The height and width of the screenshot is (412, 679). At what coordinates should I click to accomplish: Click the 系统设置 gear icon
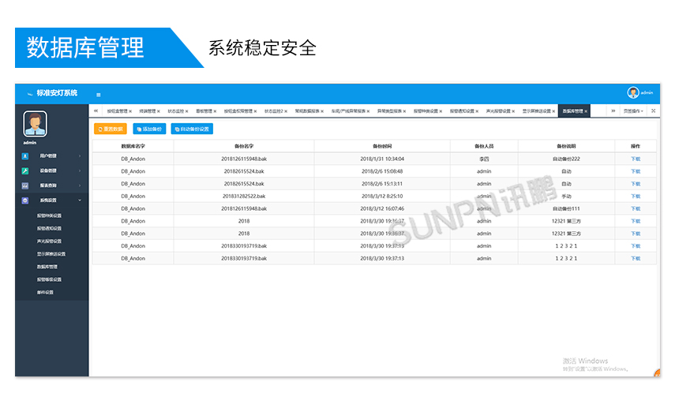[25, 200]
